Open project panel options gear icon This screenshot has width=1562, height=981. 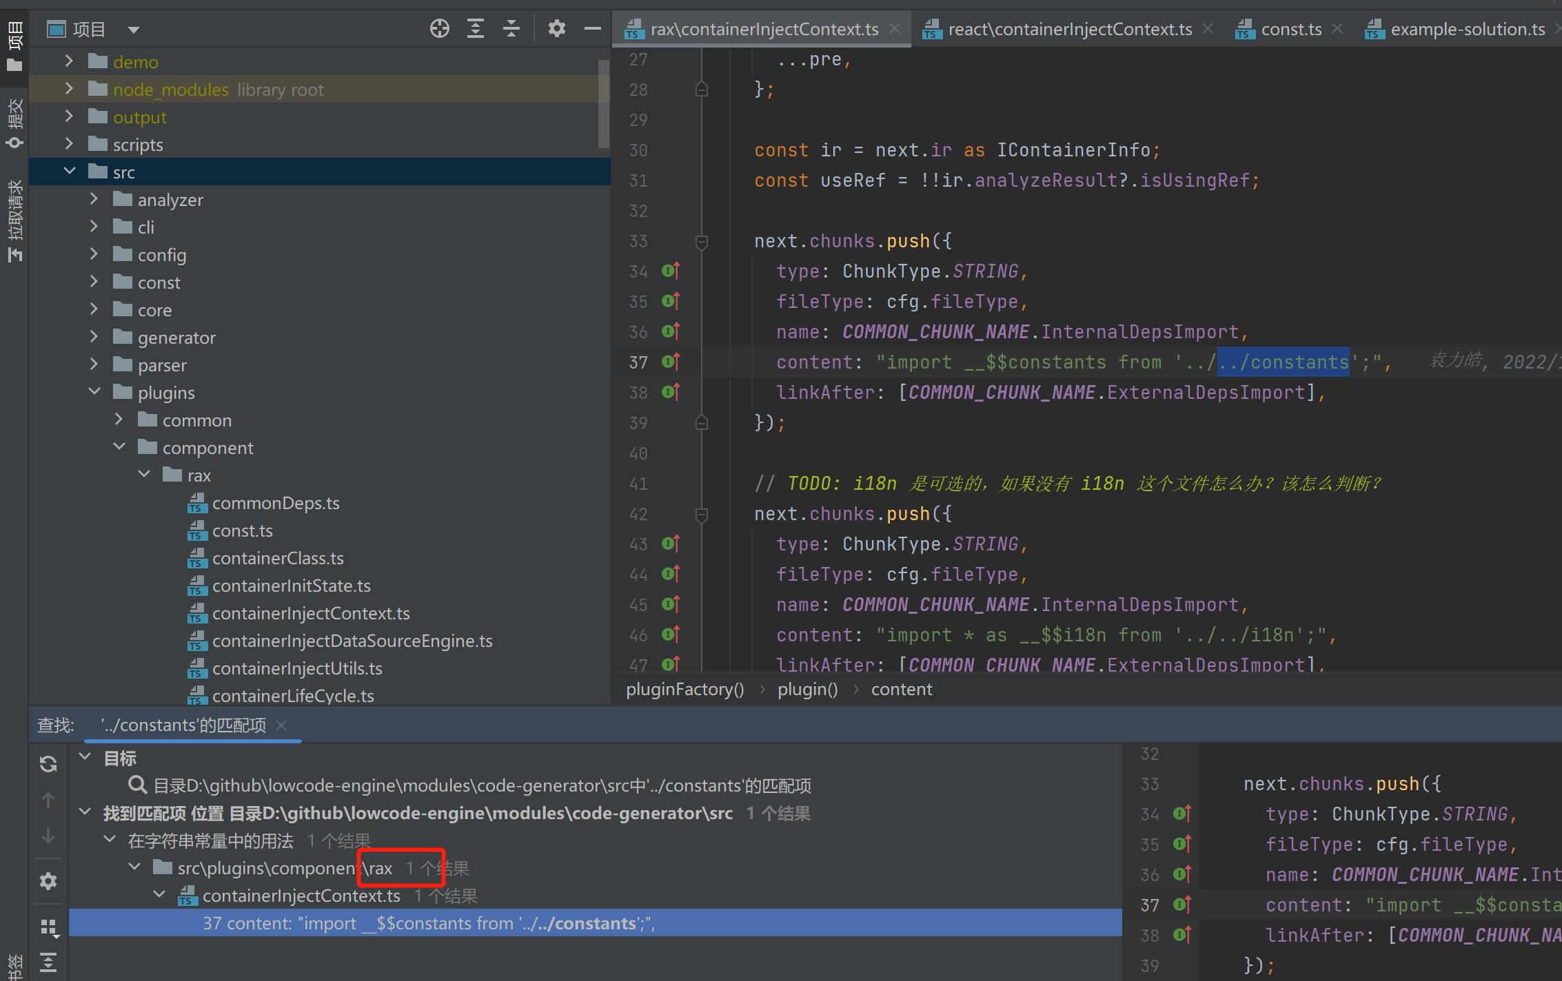click(x=556, y=28)
